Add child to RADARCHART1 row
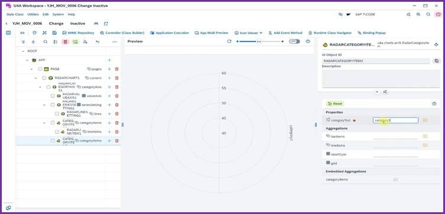445x214 pixels. (109, 78)
